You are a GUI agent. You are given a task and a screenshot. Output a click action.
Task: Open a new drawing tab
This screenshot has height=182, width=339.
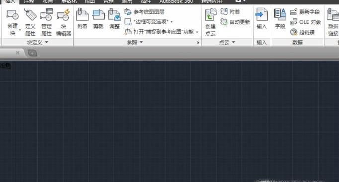coord(32,53)
